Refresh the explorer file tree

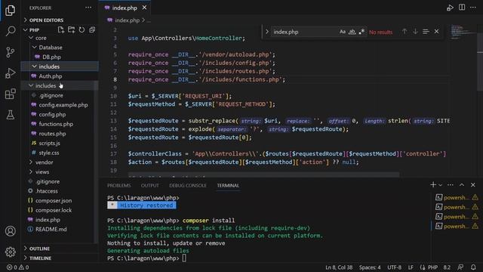(82, 29)
